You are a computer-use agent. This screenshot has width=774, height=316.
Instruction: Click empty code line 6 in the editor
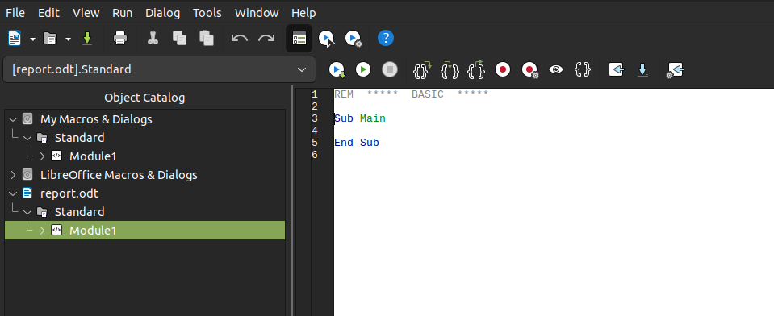pos(554,155)
